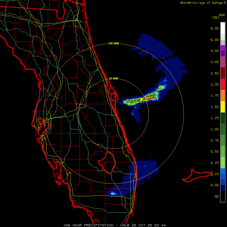Click the orange legend swatch
The width and height of the screenshot is (227, 227).
pyautogui.click(x=223, y=96)
